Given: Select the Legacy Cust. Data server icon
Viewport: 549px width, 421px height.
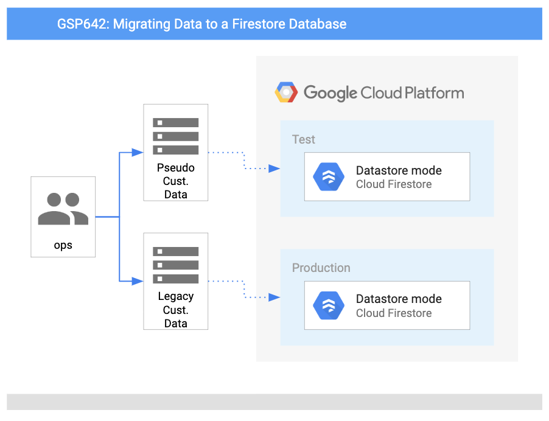Looking at the screenshot, I should (175, 265).
